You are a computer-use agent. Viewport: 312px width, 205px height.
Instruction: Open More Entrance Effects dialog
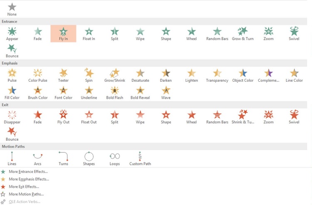coord(28,172)
